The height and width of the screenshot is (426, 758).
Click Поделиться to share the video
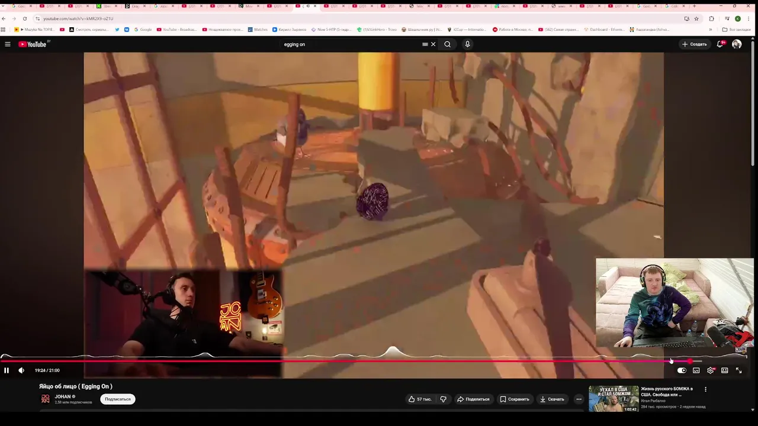(473, 399)
